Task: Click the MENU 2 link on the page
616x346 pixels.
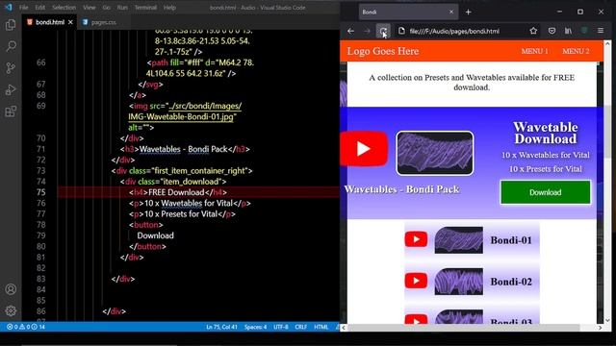Action: pyautogui.click(x=576, y=51)
